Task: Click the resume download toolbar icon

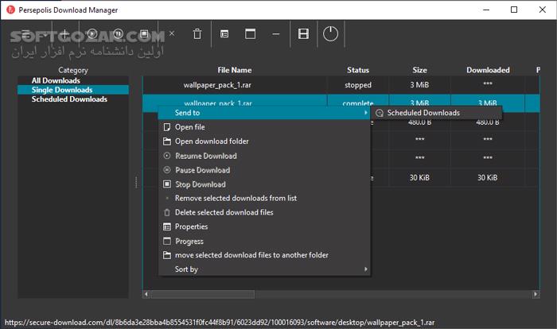Action: [x=92, y=34]
